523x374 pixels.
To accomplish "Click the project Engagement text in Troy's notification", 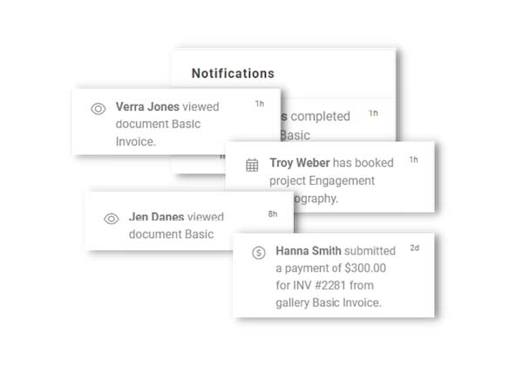I will [x=323, y=180].
